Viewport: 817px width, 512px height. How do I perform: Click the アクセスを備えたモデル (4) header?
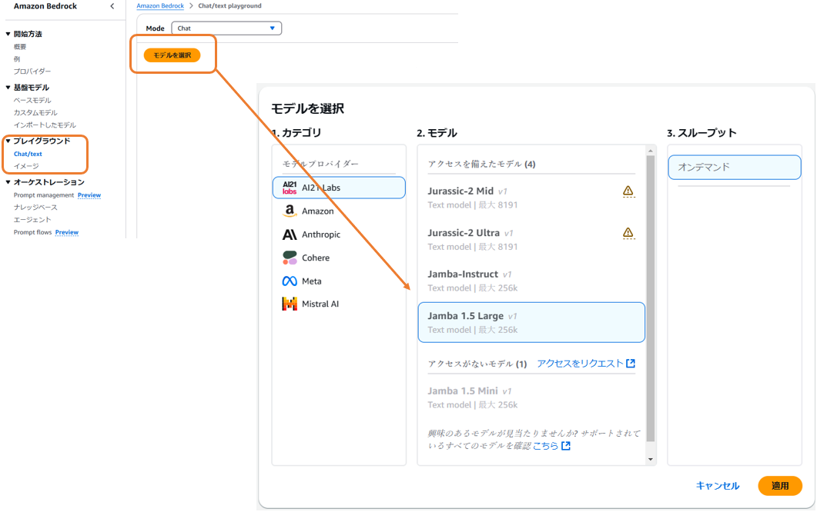(481, 164)
